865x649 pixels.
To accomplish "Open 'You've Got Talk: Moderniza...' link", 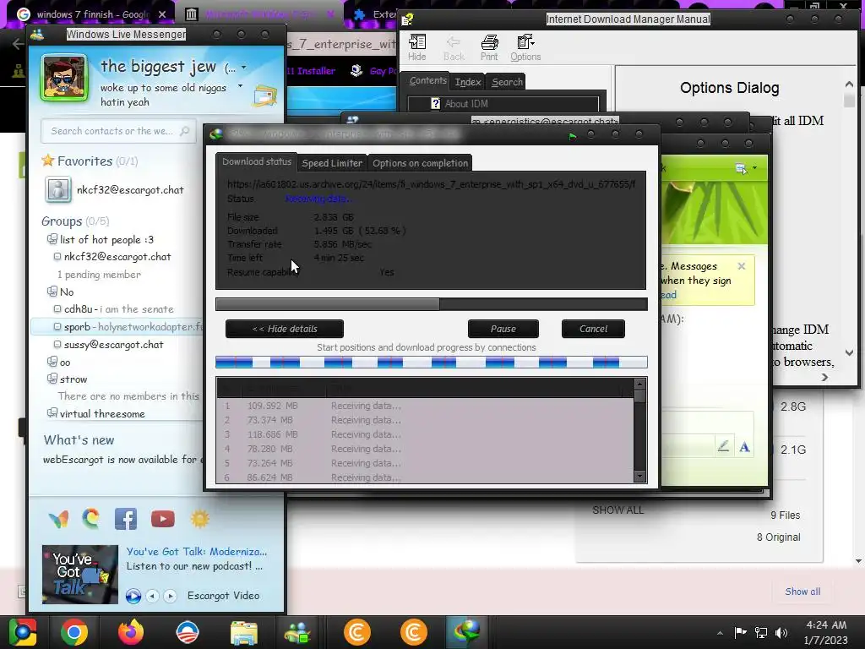I will (x=196, y=551).
